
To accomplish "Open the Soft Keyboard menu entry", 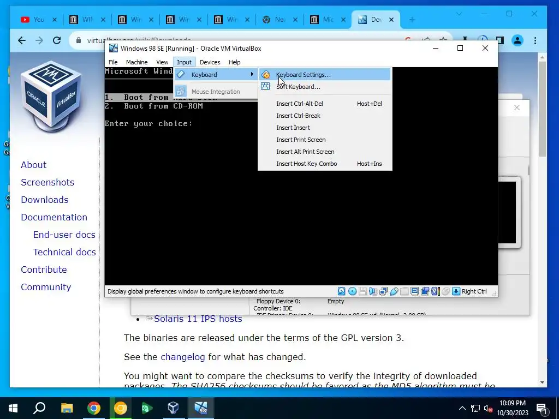I will [x=324, y=87].
